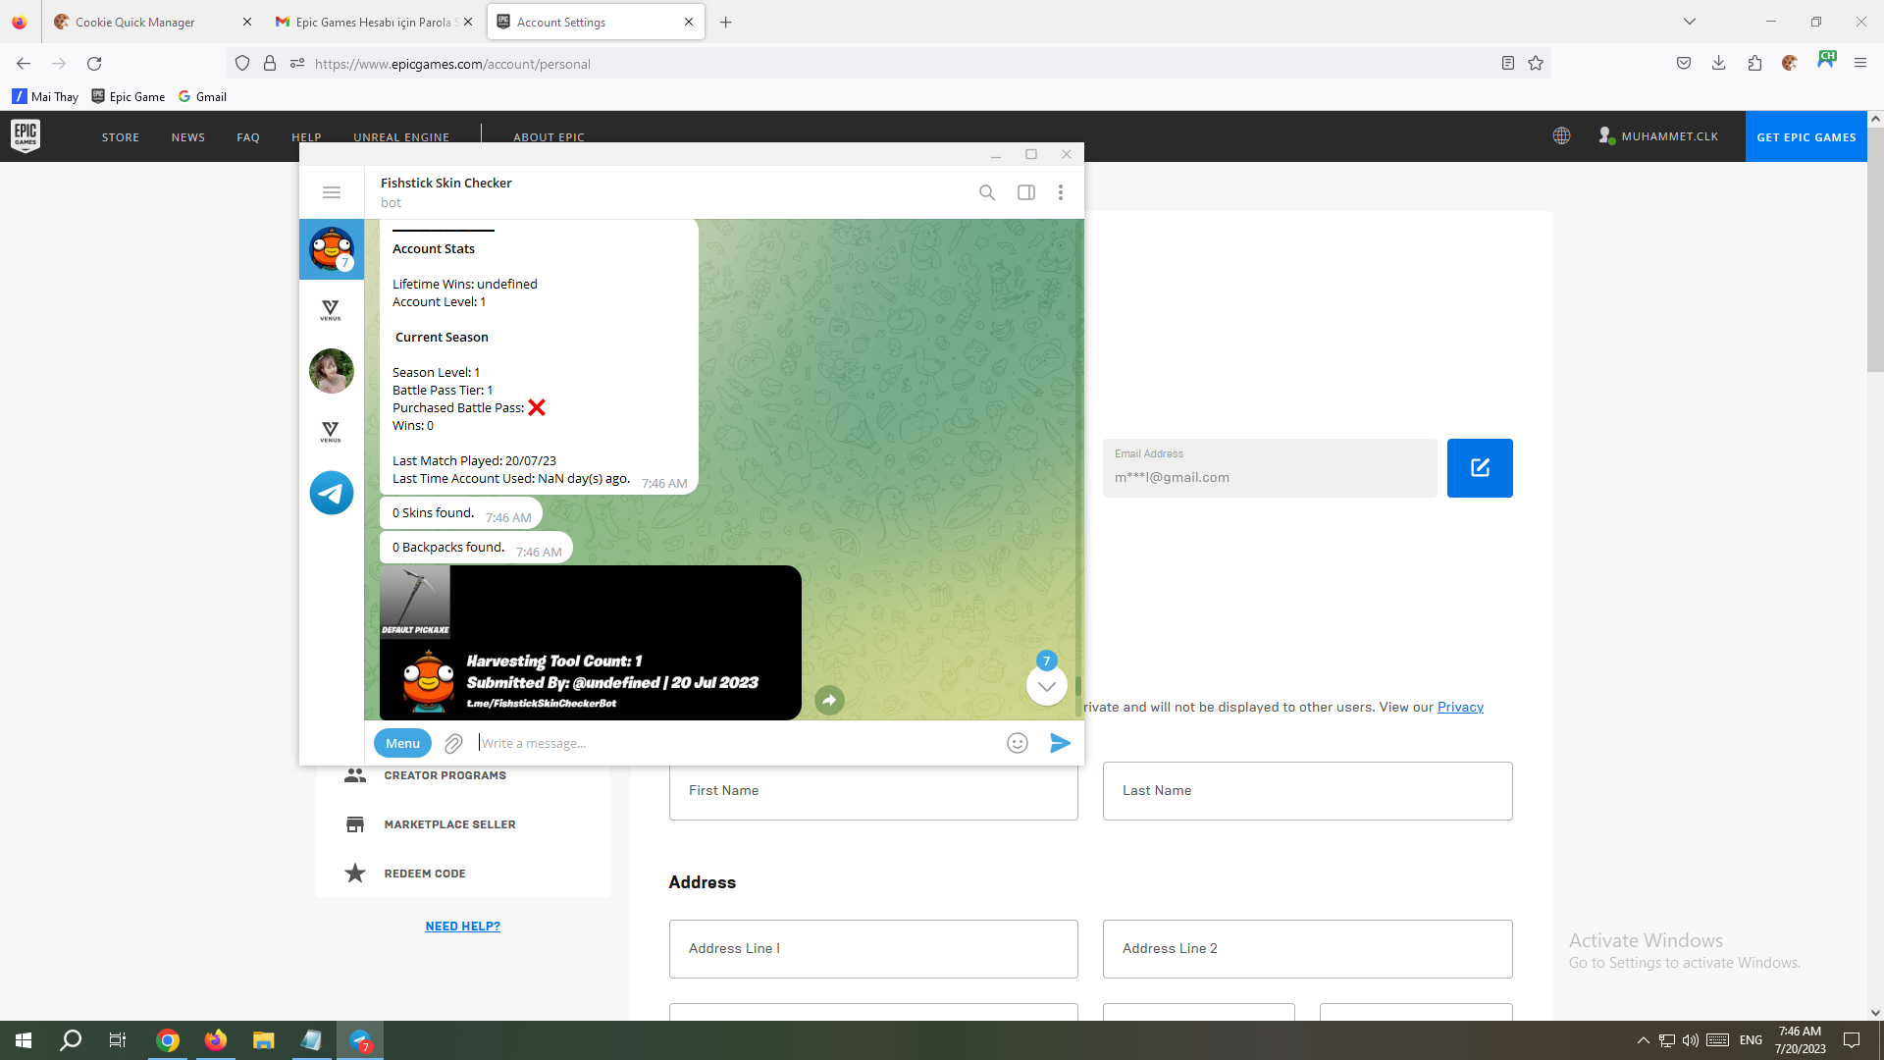Open Windows taskbar search
The image size is (1884, 1060).
pyautogui.click(x=71, y=1040)
